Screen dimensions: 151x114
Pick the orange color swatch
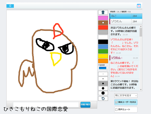103,61
